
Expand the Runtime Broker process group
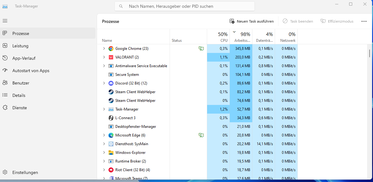104,161
